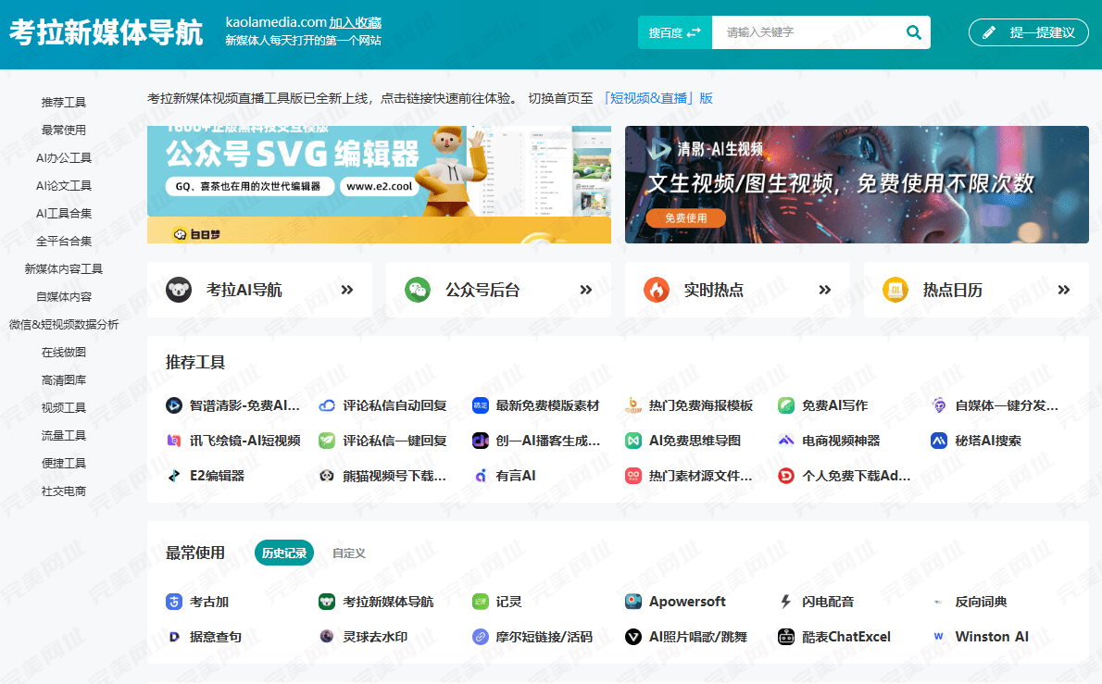Click the 免费AI写作 green icon
Screen dimensions: 1102x684
tap(786, 405)
